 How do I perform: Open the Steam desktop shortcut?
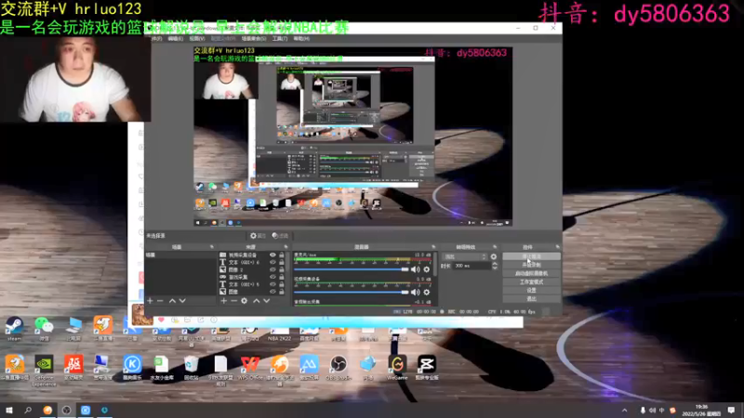coord(14,327)
